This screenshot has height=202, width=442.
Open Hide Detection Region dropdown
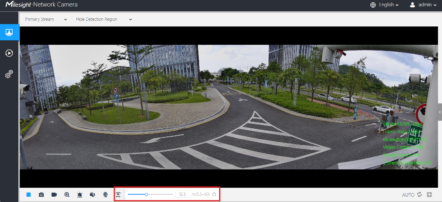(104, 20)
